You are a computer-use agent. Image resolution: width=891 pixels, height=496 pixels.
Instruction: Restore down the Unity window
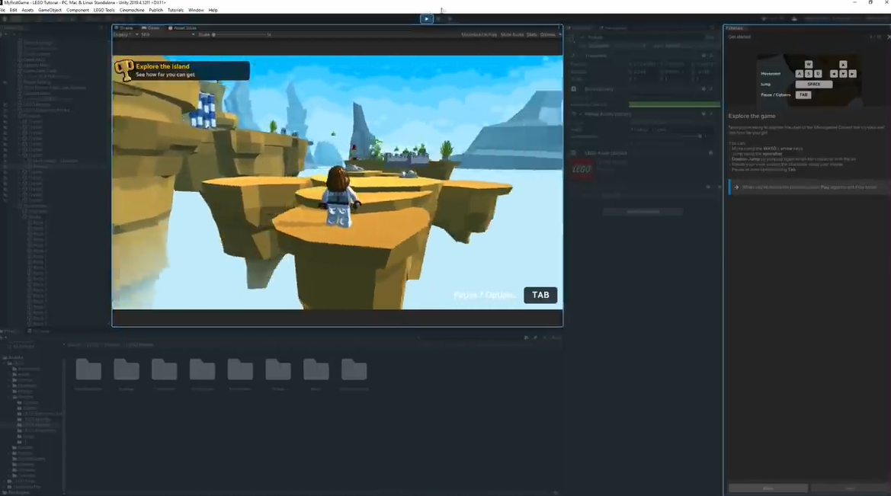[x=870, y=3]
